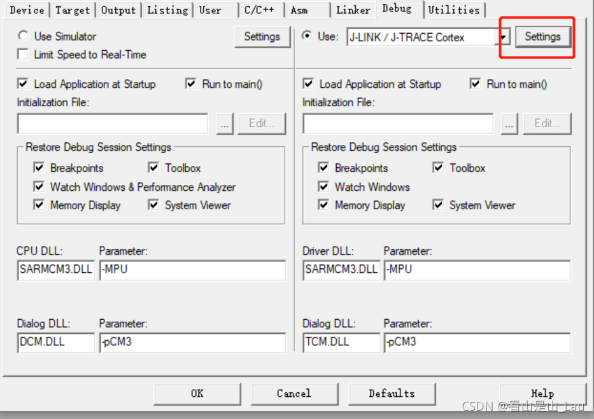Click CPU DLL Parameter field -MPU

(192, 270)
